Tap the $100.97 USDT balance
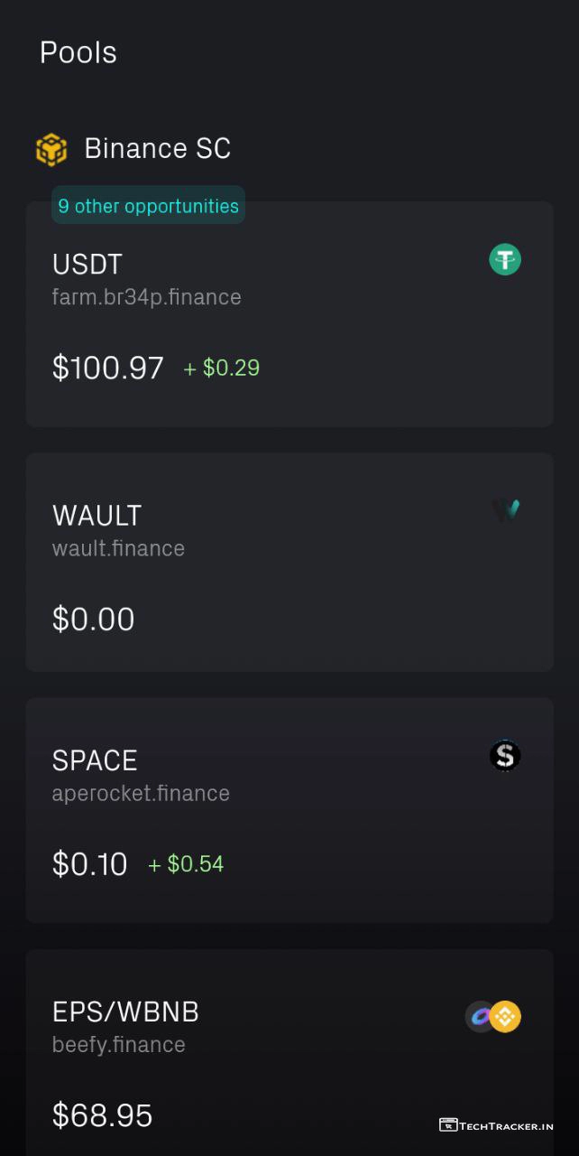Screen dimensions: 579x1156 [x=108, y=368]
